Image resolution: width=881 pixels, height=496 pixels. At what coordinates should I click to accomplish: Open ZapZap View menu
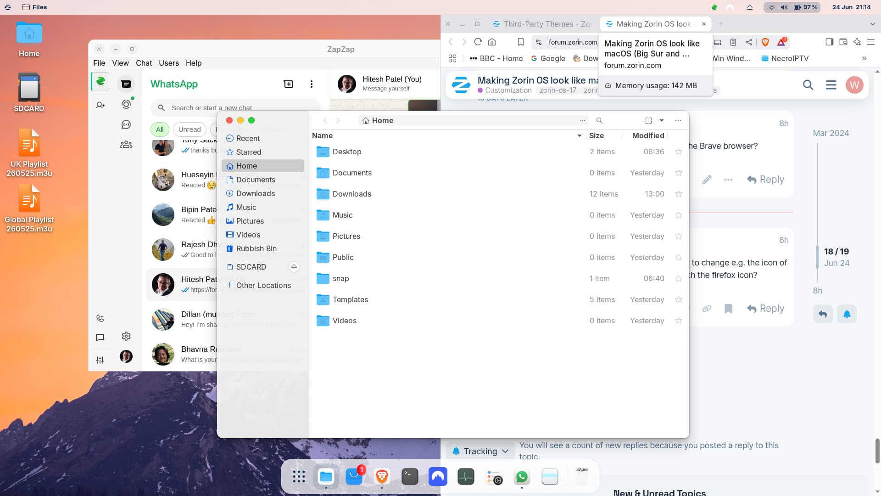120,63
